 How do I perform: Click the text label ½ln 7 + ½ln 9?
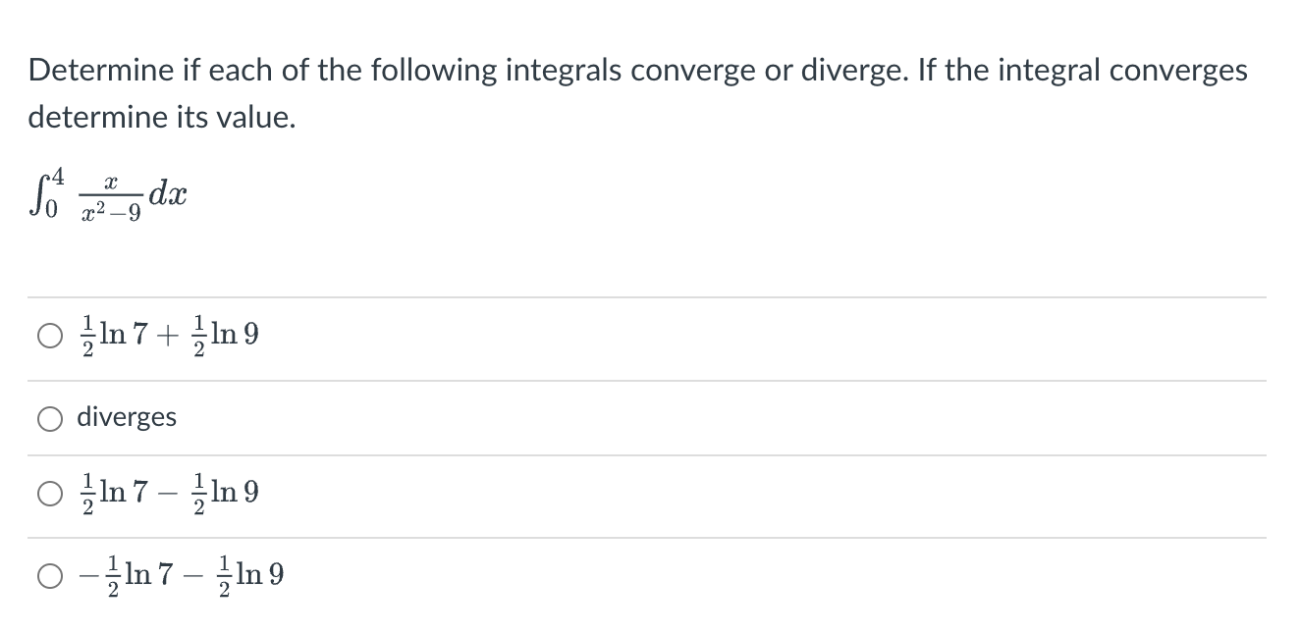pos(167,333)
